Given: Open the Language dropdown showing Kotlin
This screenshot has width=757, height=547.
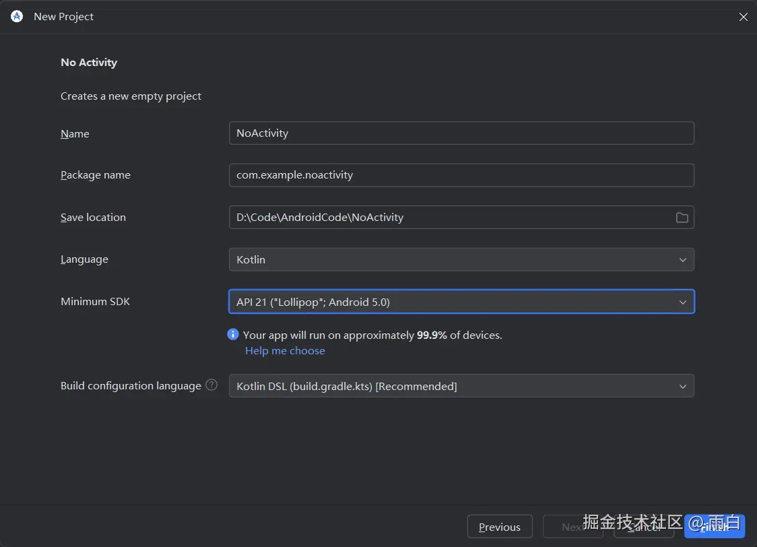Looking at the screenshot, I should click(x=461, y=260).
